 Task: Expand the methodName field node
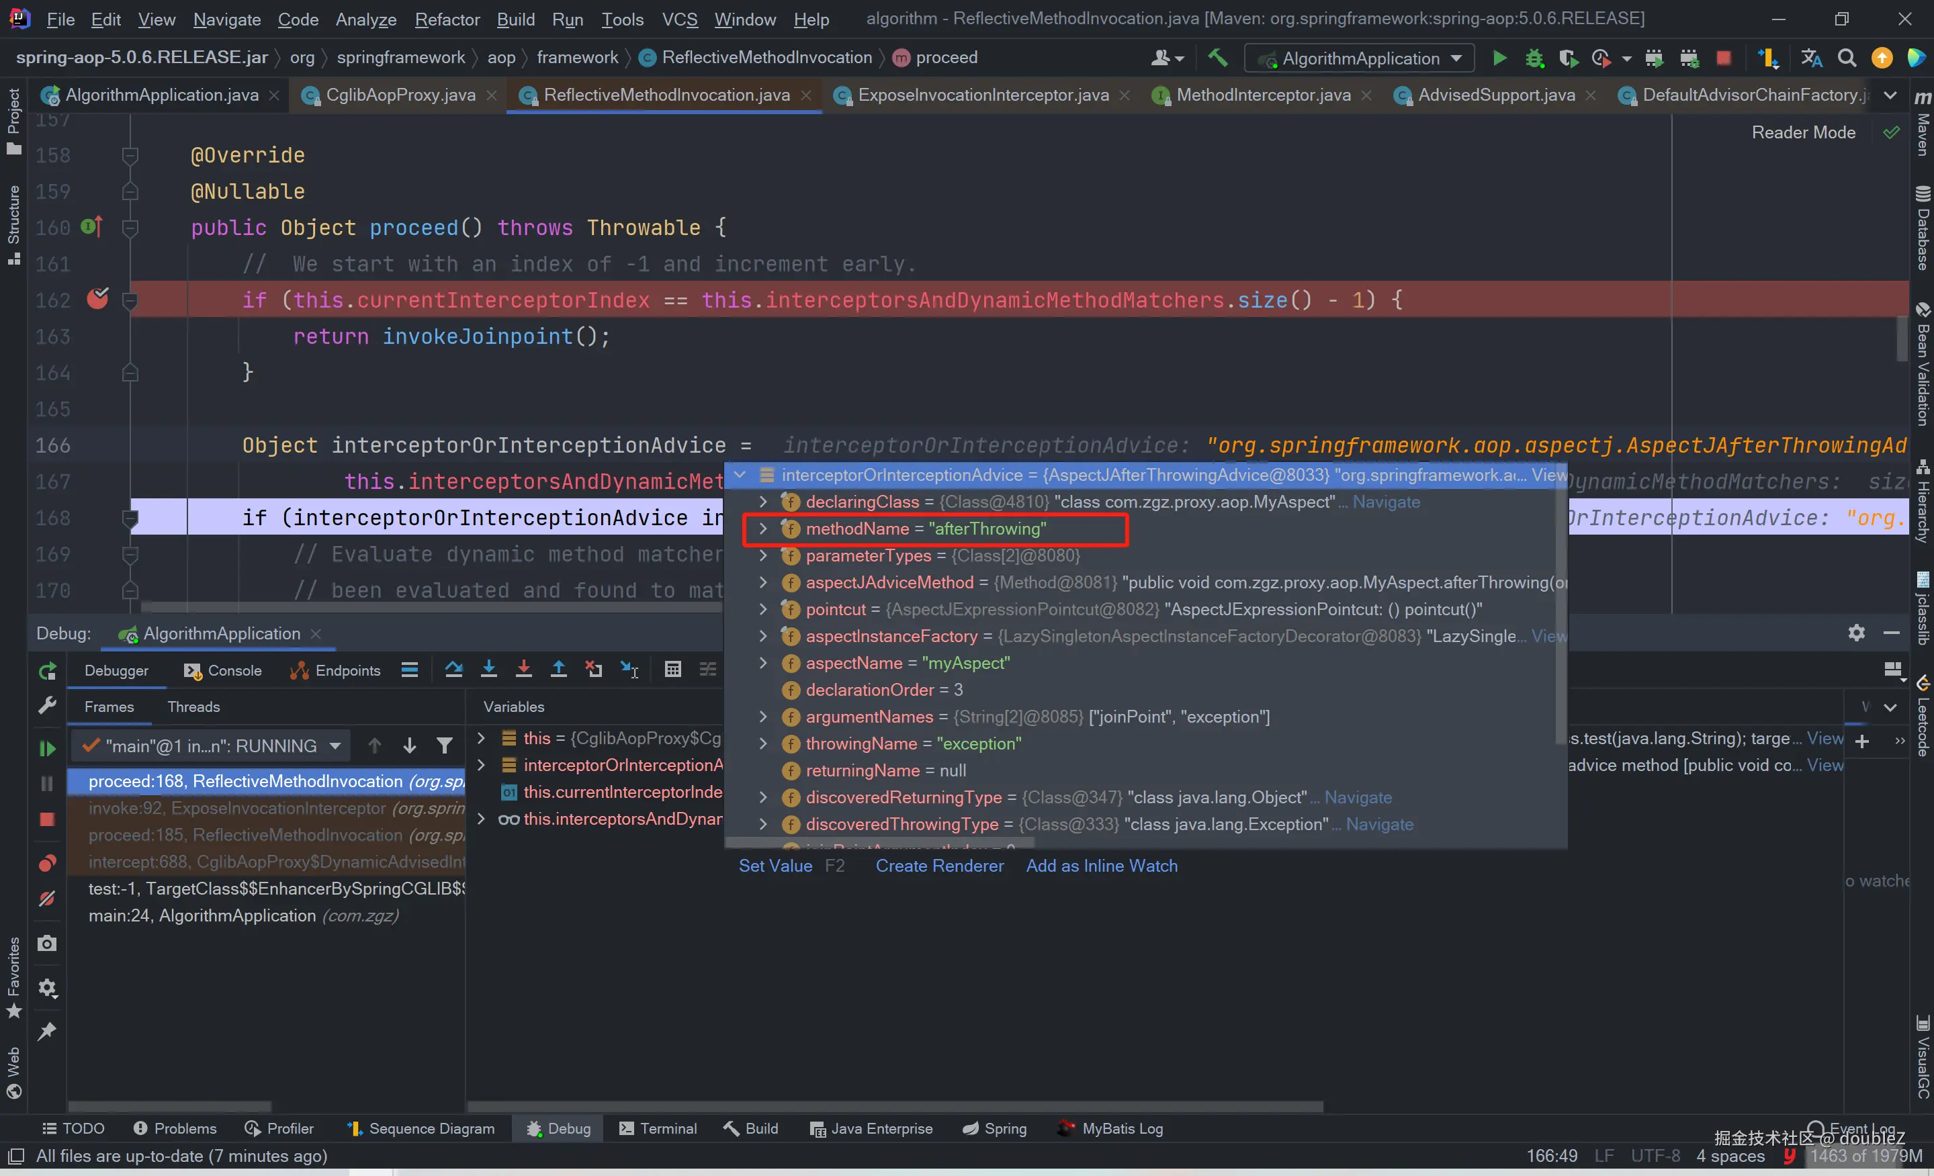tap(763, 529)
